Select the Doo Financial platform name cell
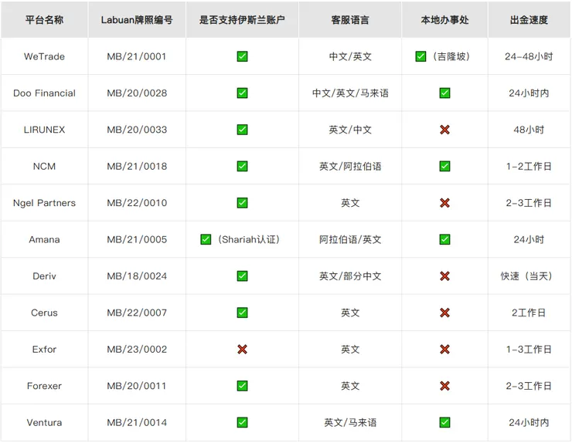572x443 pixels. (45, 93)
